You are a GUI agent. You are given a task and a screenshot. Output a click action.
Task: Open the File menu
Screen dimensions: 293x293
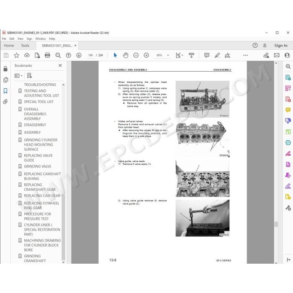(x=4, y=39)
